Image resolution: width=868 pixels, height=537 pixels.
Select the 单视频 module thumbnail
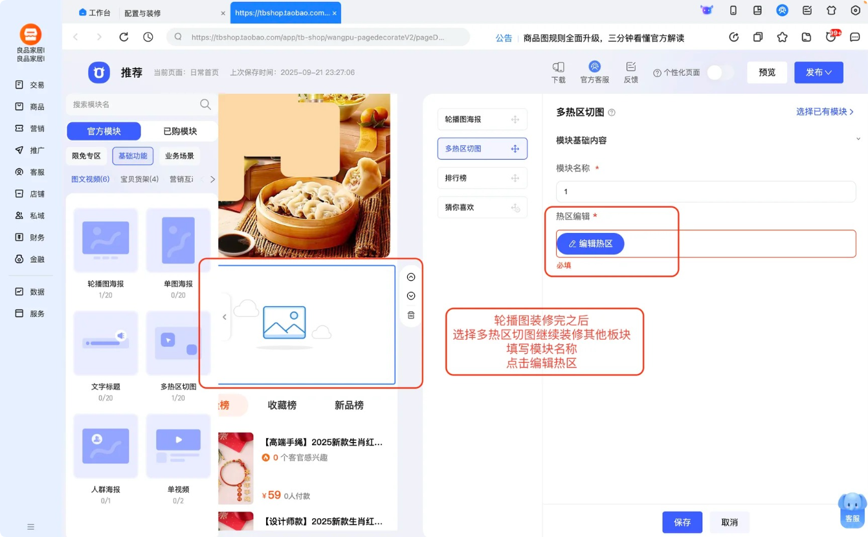(x=179, y=446)
